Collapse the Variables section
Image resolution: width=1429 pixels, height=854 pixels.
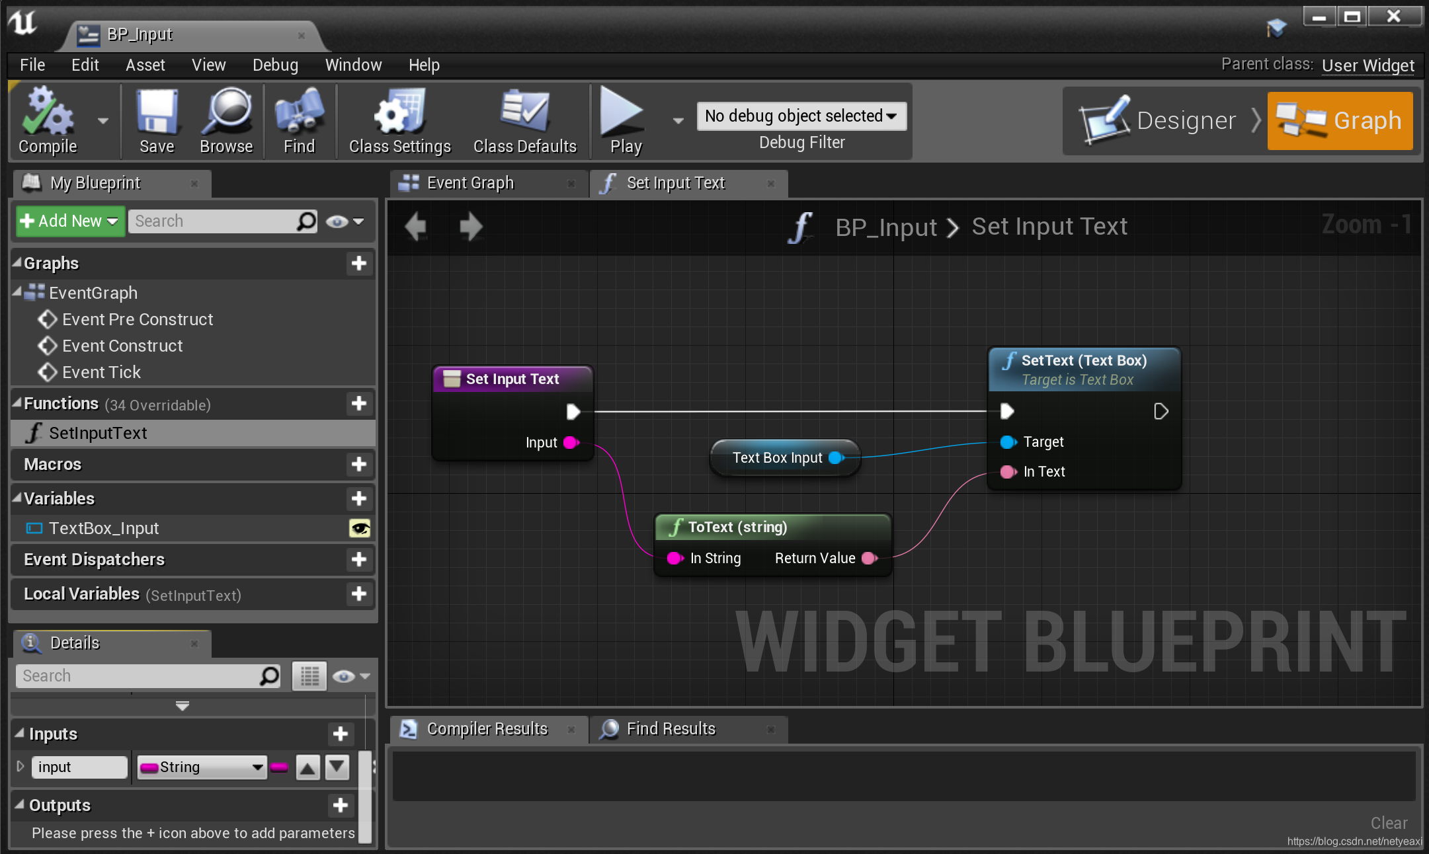(x=17, y=498)
